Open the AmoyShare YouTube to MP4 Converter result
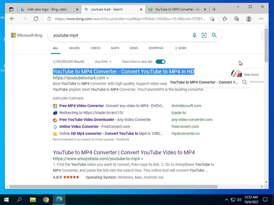 [x=124, y=152]
